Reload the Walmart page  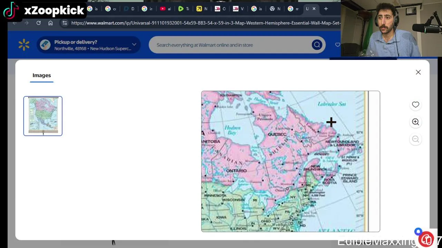tap(38, 23)
